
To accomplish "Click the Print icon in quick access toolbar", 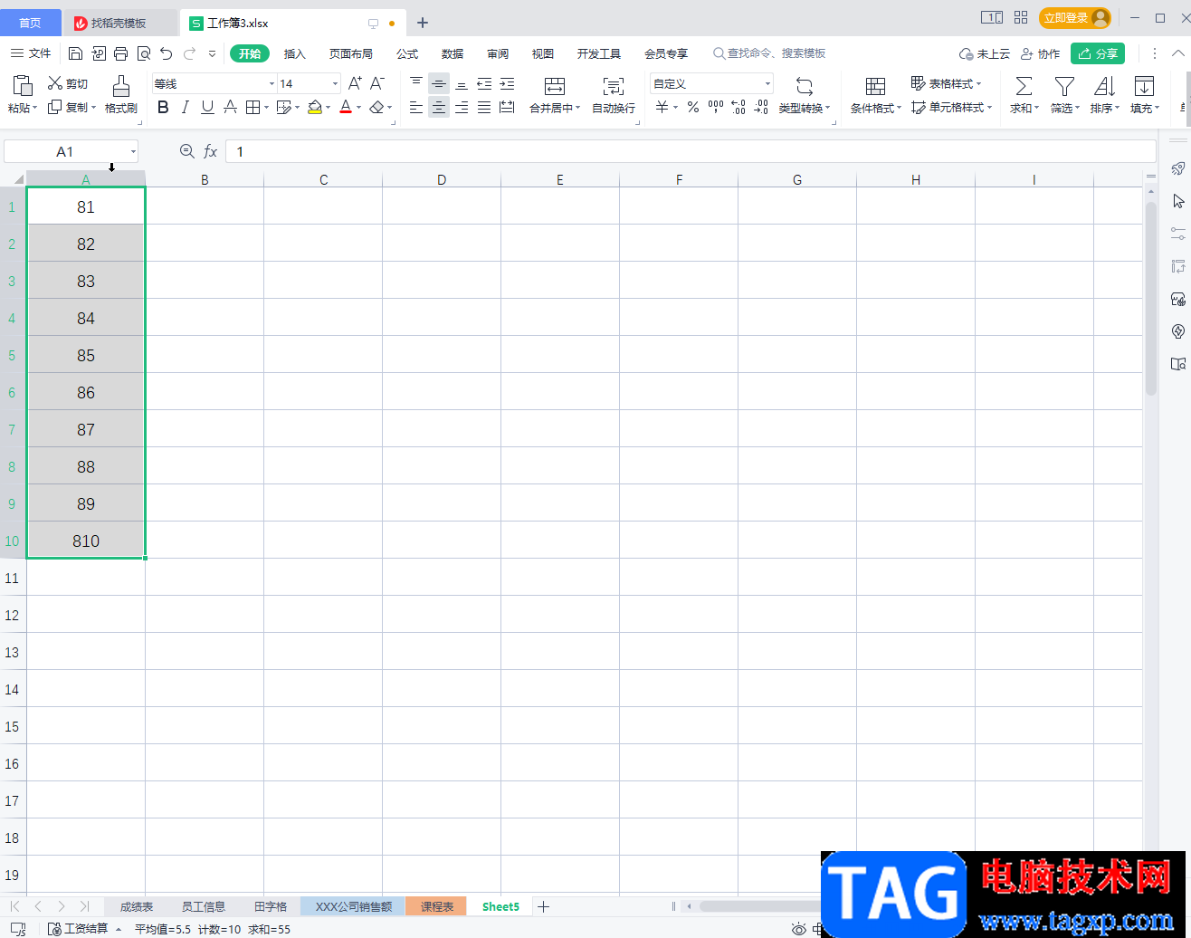I will click(120, 53).
